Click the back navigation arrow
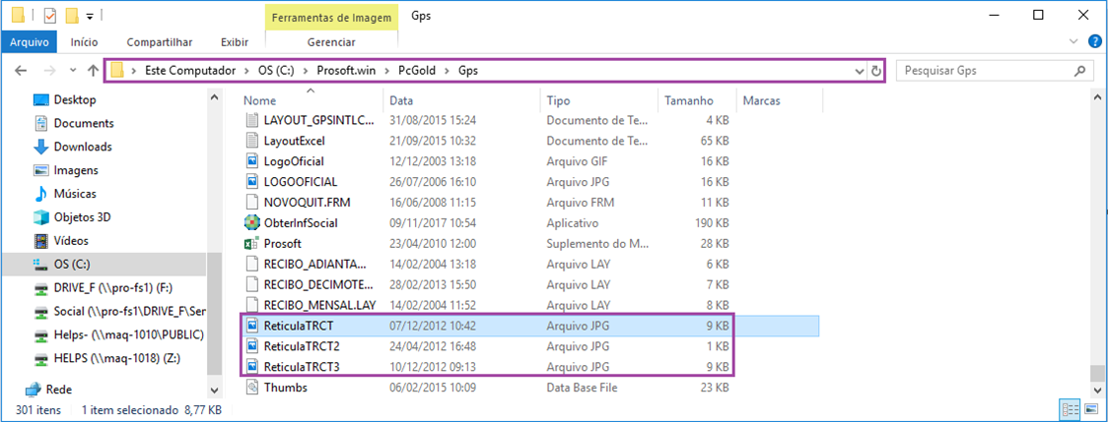Screen dimensions: 1108x422 pyautogui.click(x=22, y=71)
